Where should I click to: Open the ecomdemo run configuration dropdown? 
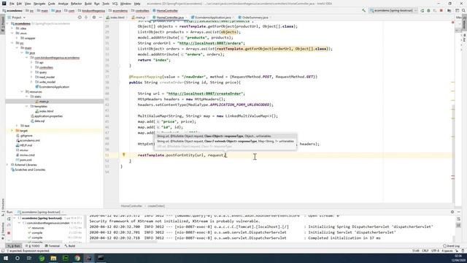coord(393,10)
